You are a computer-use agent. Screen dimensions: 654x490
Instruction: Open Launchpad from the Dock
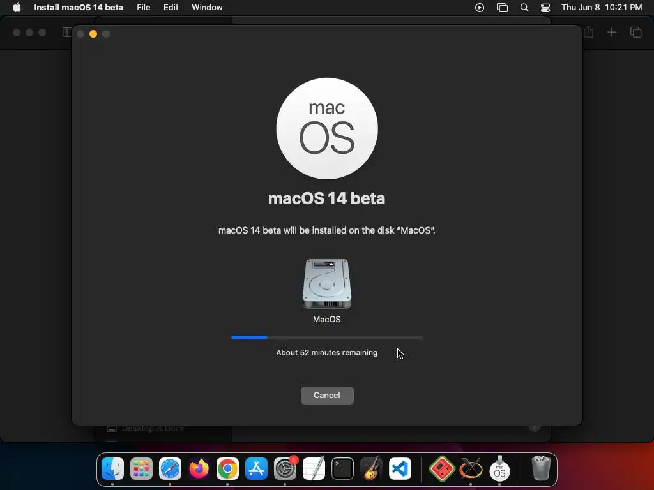[x=141, y=469]
